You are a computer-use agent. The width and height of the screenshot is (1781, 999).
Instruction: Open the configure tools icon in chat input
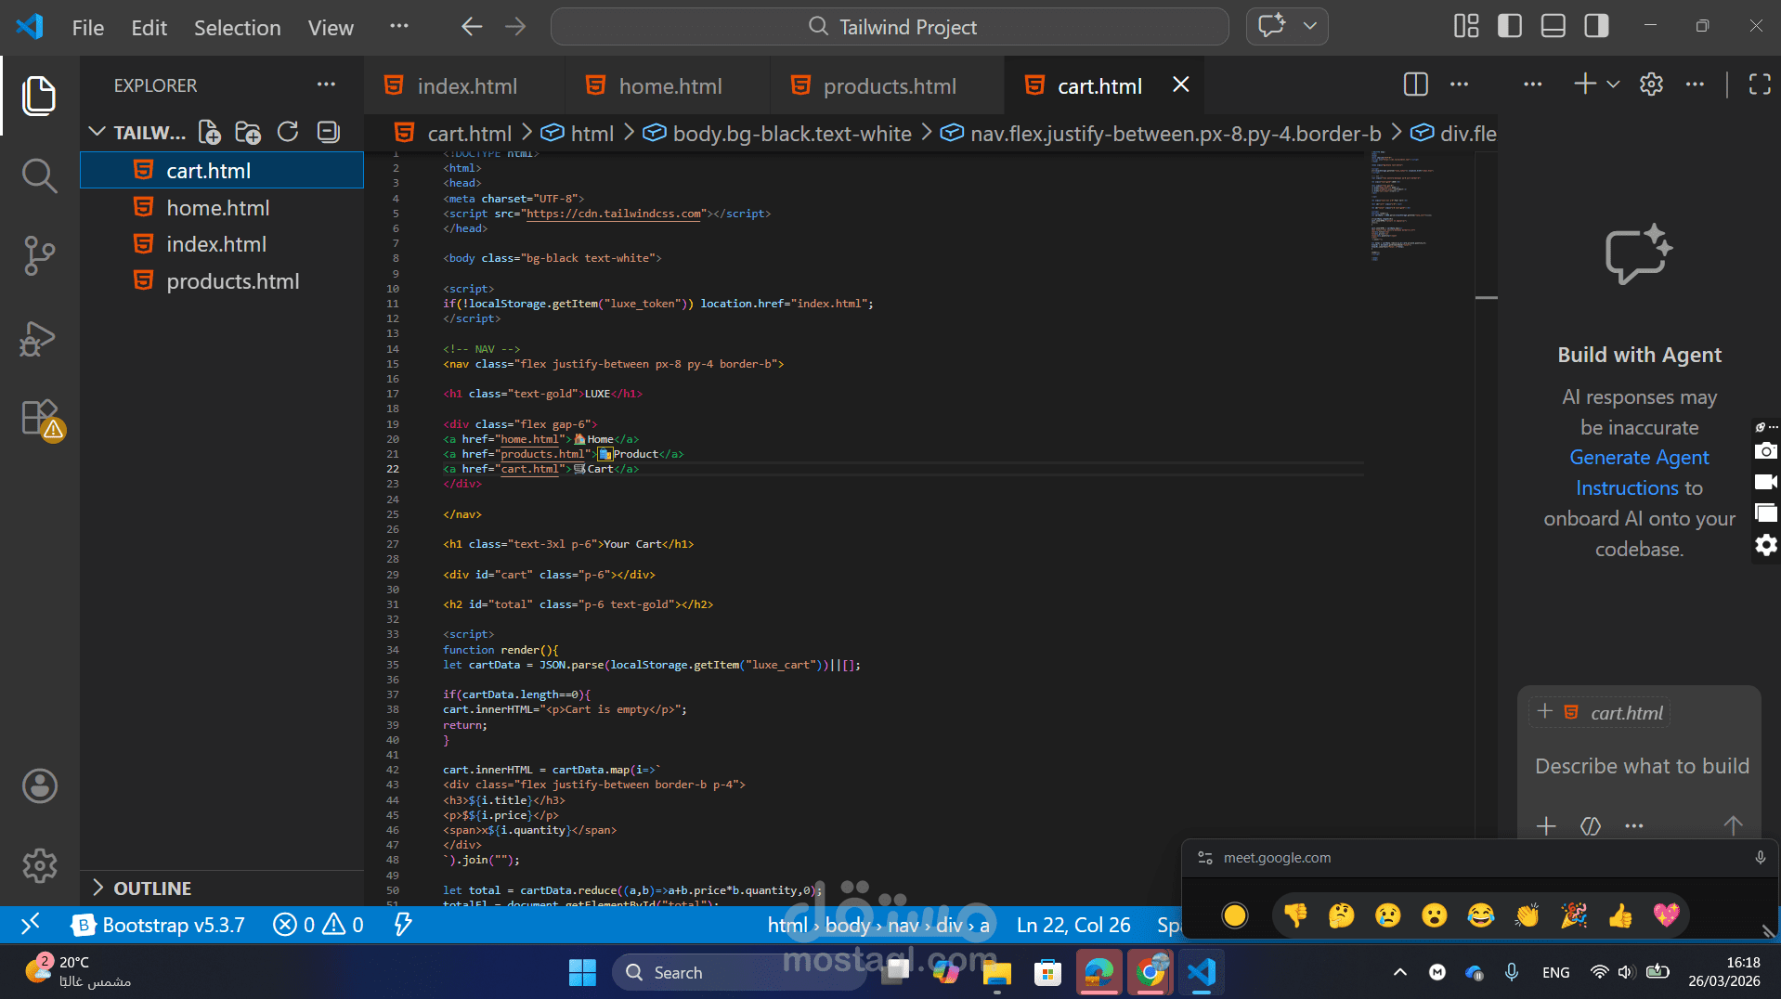[1591, 825]
